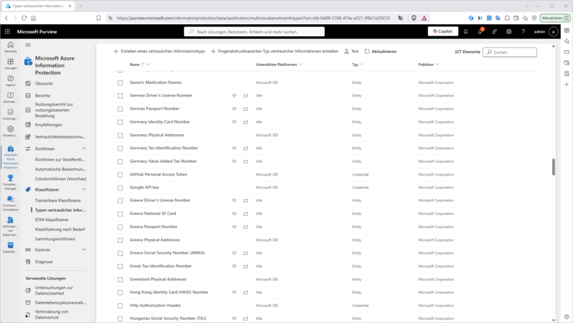The width and height of the screenshot is (573, 323).
Task: Check the GitHub Personal Access Token checkbox
Action: [x=120, y=174]
